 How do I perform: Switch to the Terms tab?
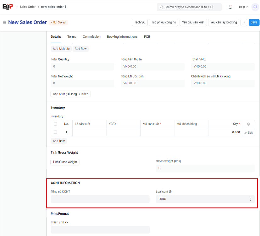72,37
